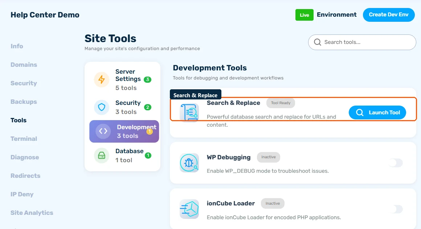Click the WP Debugging bug icon
The height and width of the screenshot is (229, 421).
point(189,163)
